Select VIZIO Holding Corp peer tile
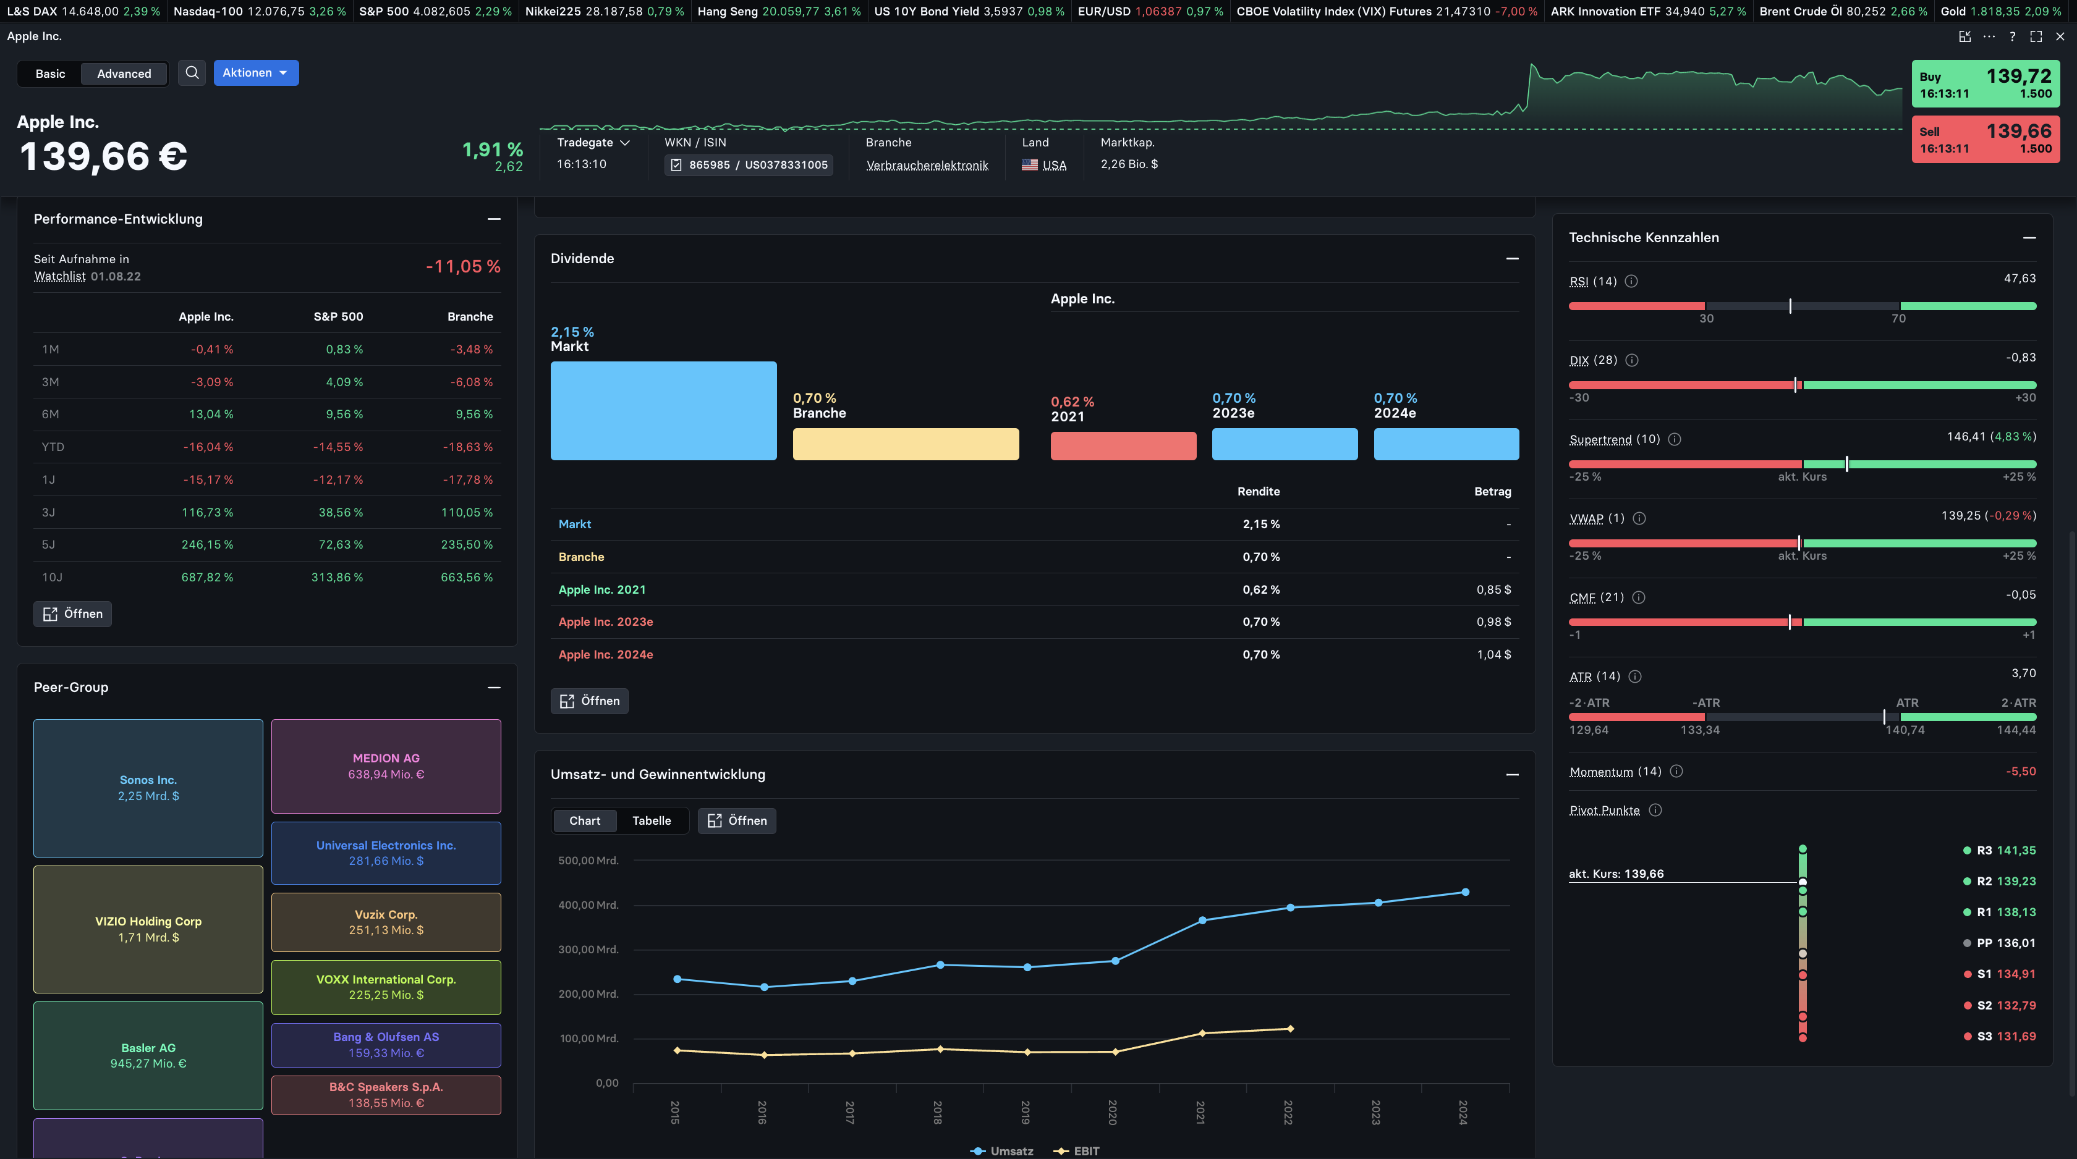The height and width of the screenshot is (1159, 2077). pos(148,929)
